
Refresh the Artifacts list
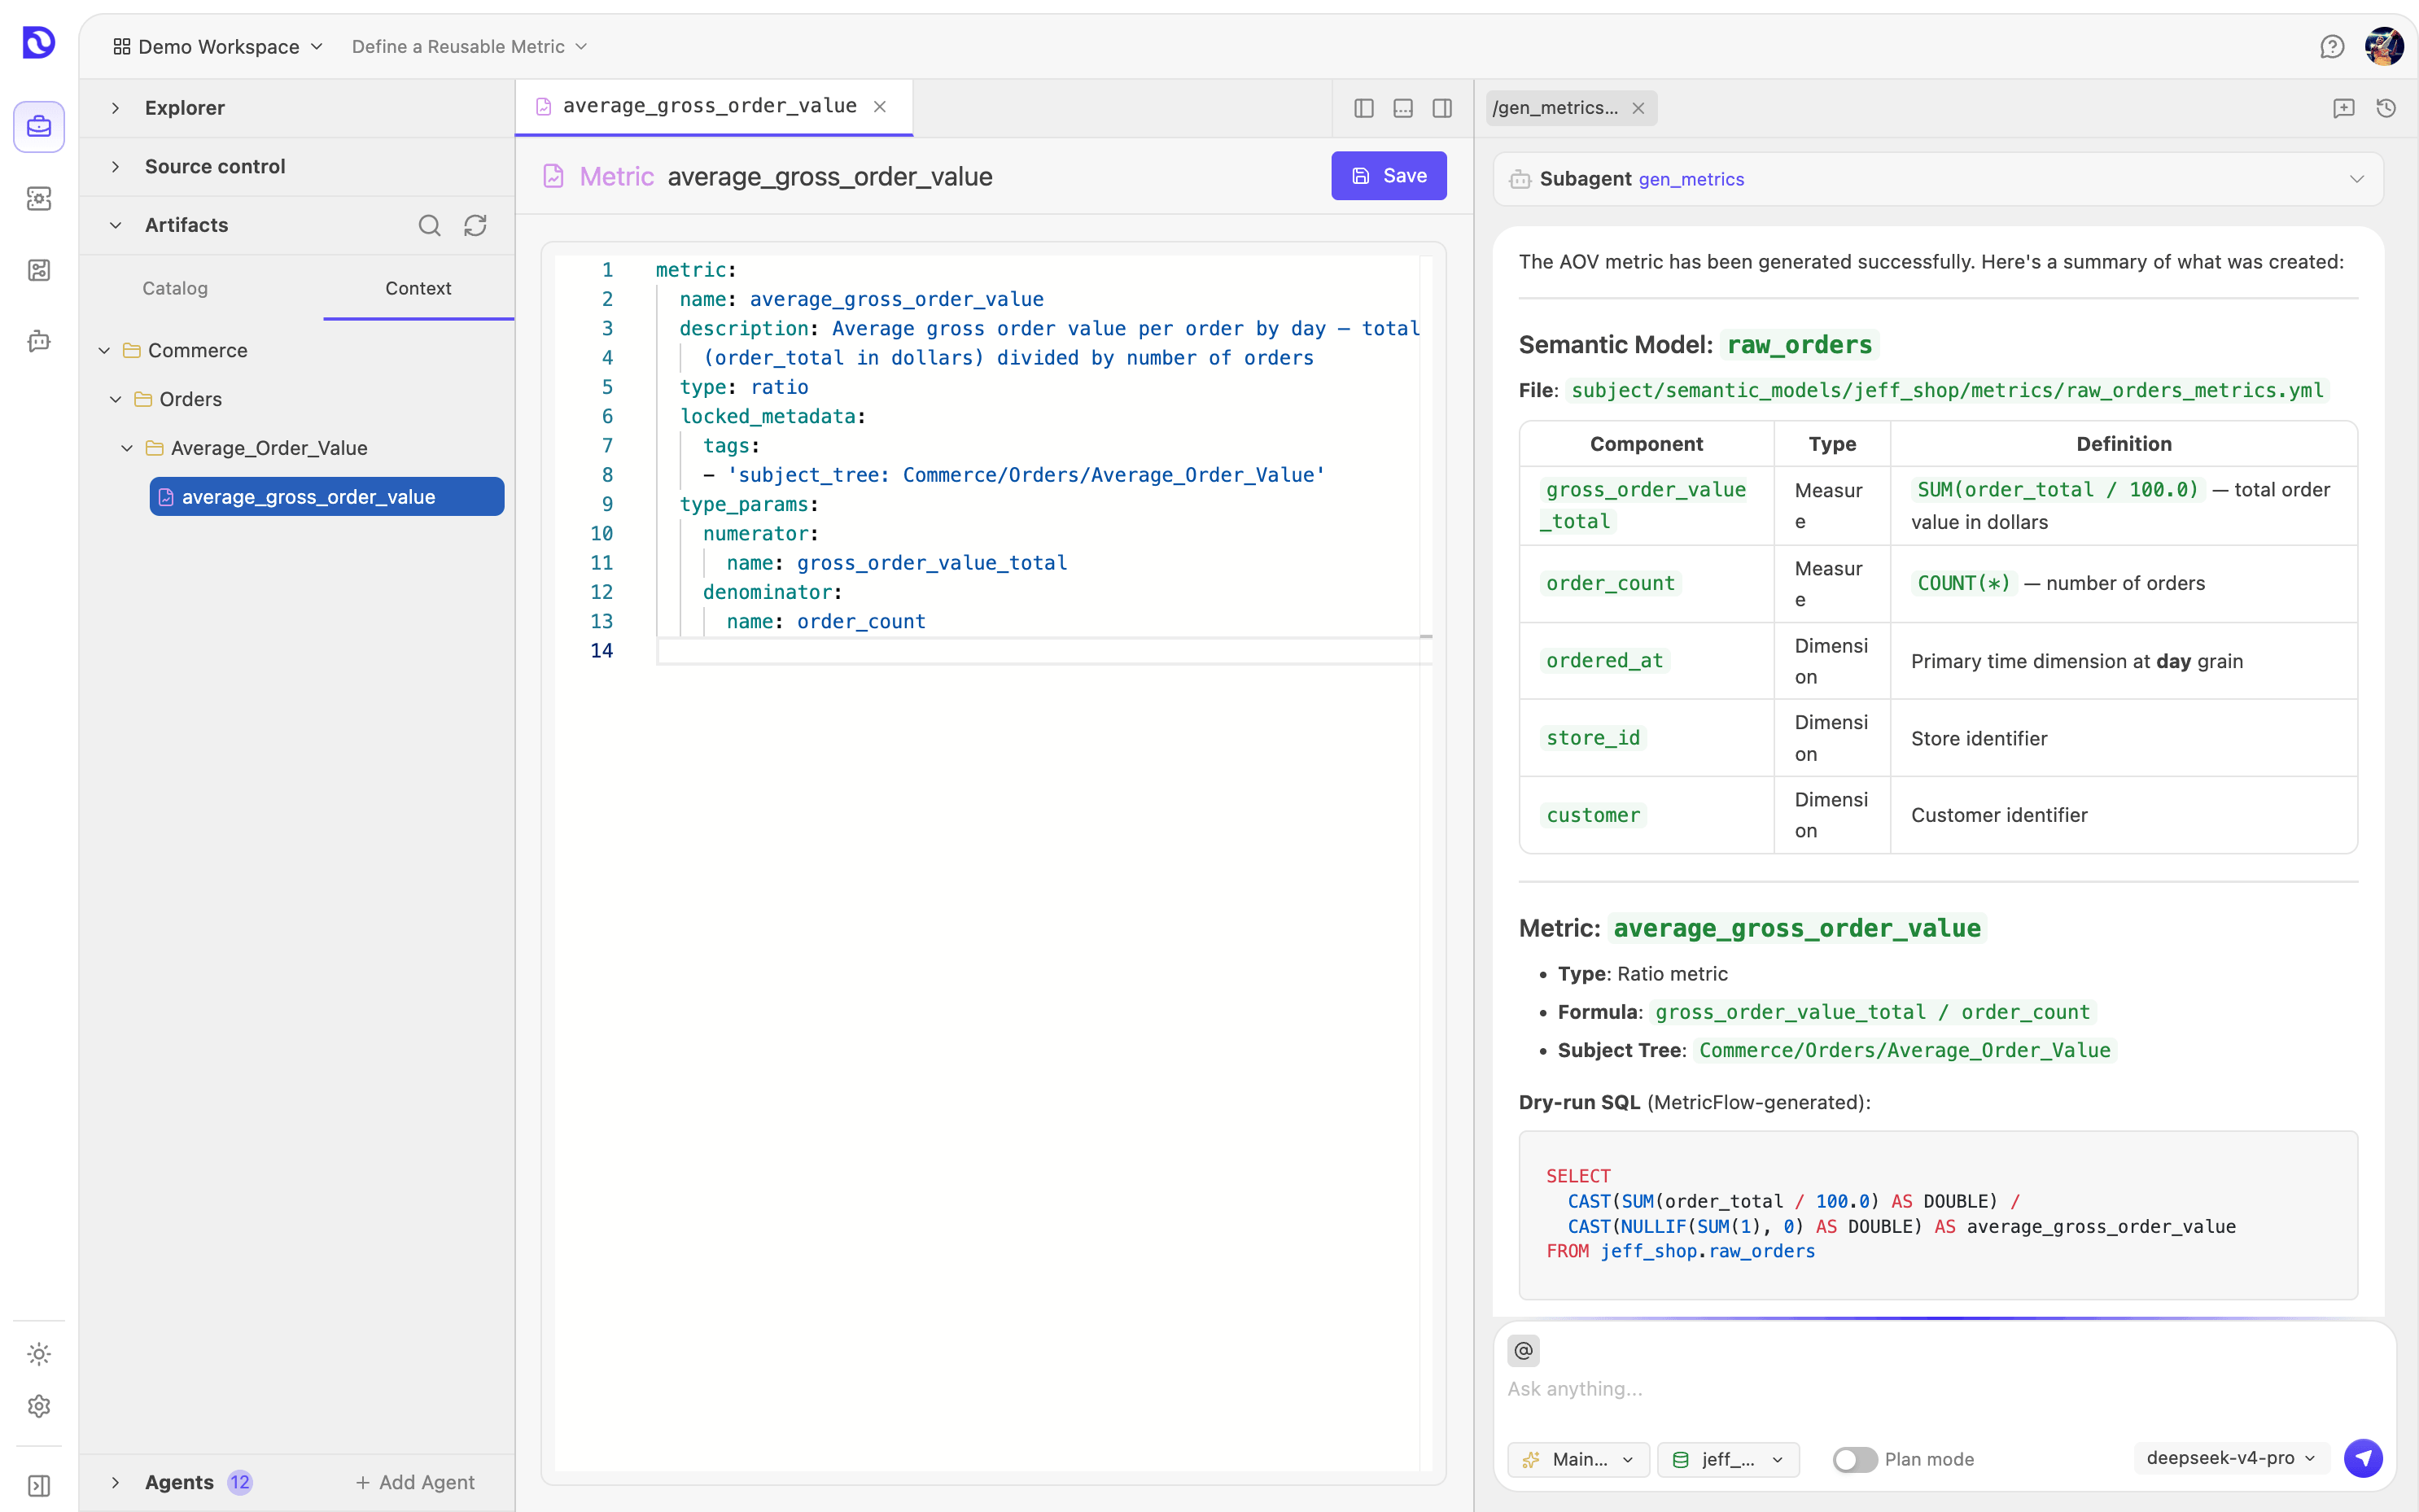(475, 225)
